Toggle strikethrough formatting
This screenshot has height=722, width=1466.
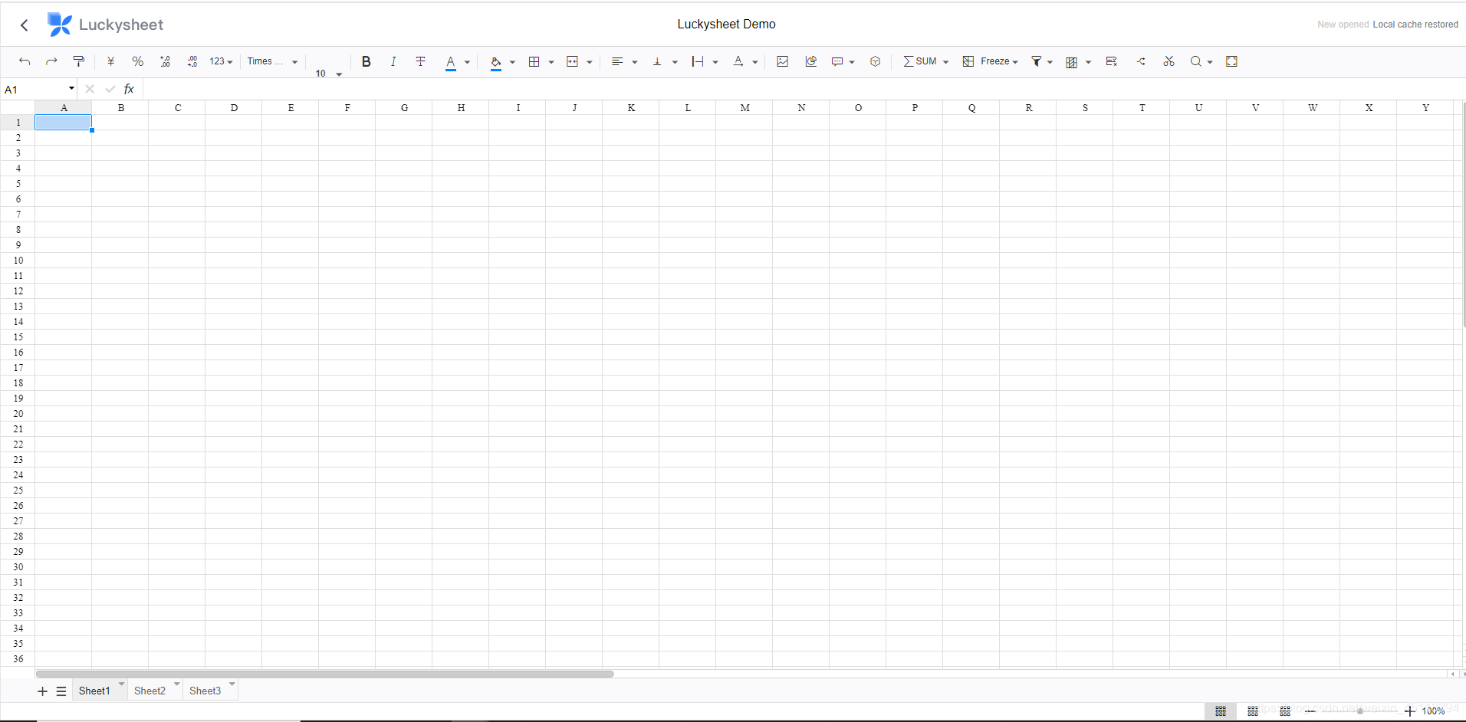coord(420,61)
